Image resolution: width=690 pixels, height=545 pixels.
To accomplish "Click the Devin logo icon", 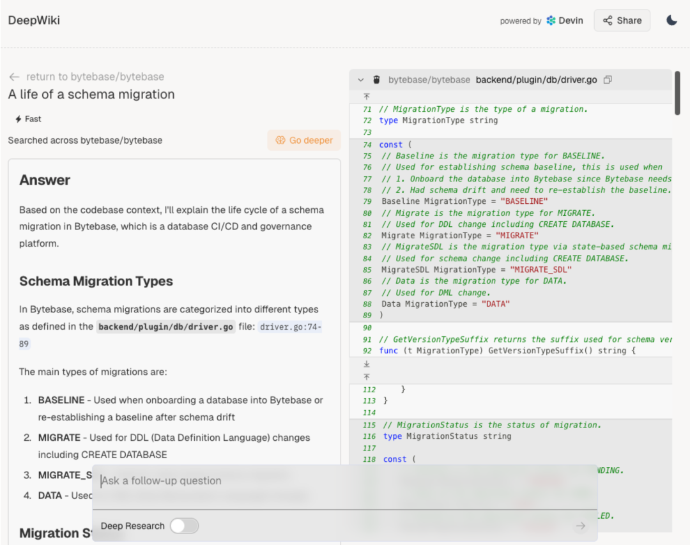I will [551, 20].
